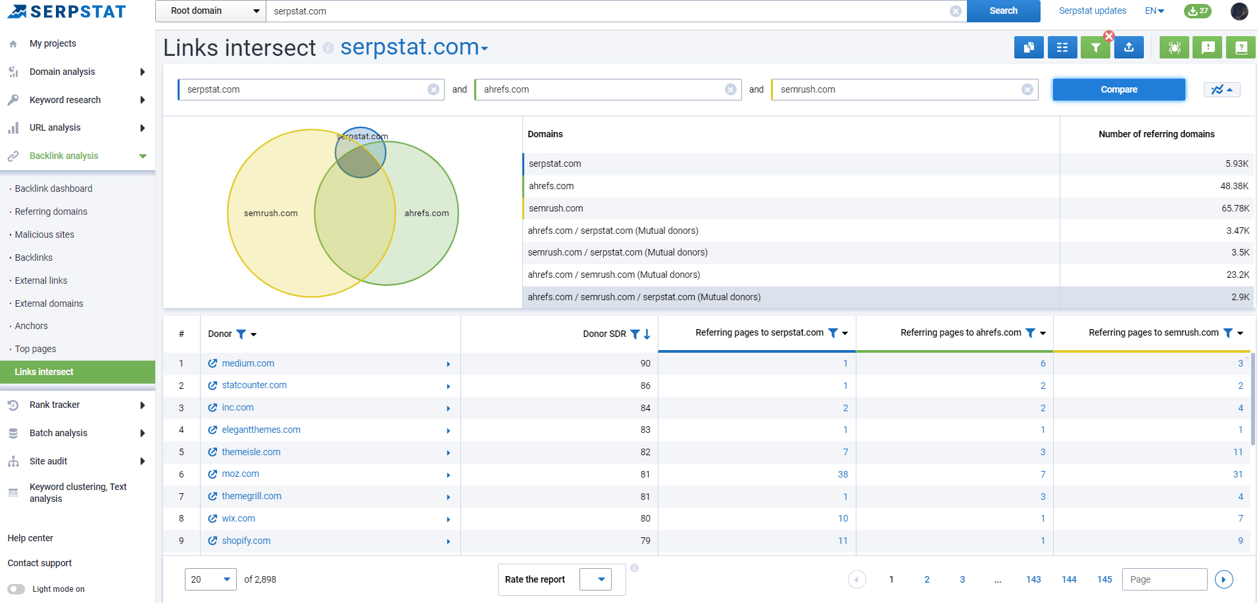This screenshot has height=603, width=1257.
Task: Filter the Donor column funnel icon
Action: click(241, 334)
